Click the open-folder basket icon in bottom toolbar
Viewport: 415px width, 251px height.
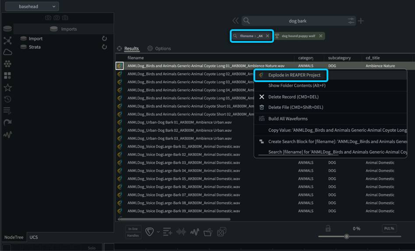tap(208, 232)
